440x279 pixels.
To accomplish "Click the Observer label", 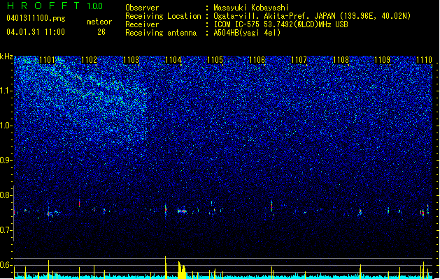I will 142,8.
